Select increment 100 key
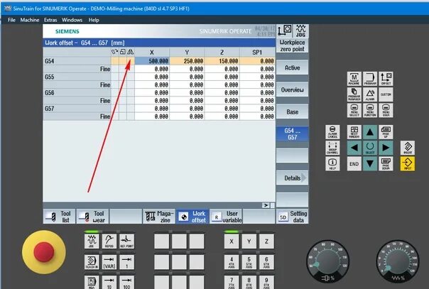 pyautogui.click(x=126, y=283)
